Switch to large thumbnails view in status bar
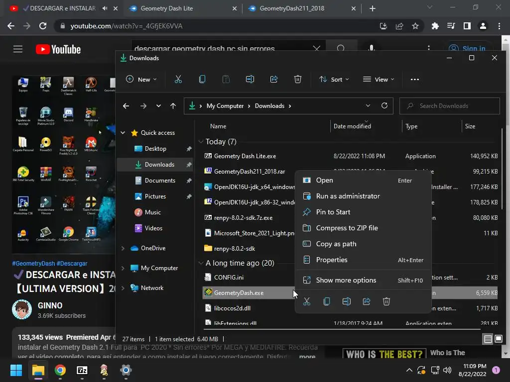Viewport: 510px width, 382px height. click(499, 339)
